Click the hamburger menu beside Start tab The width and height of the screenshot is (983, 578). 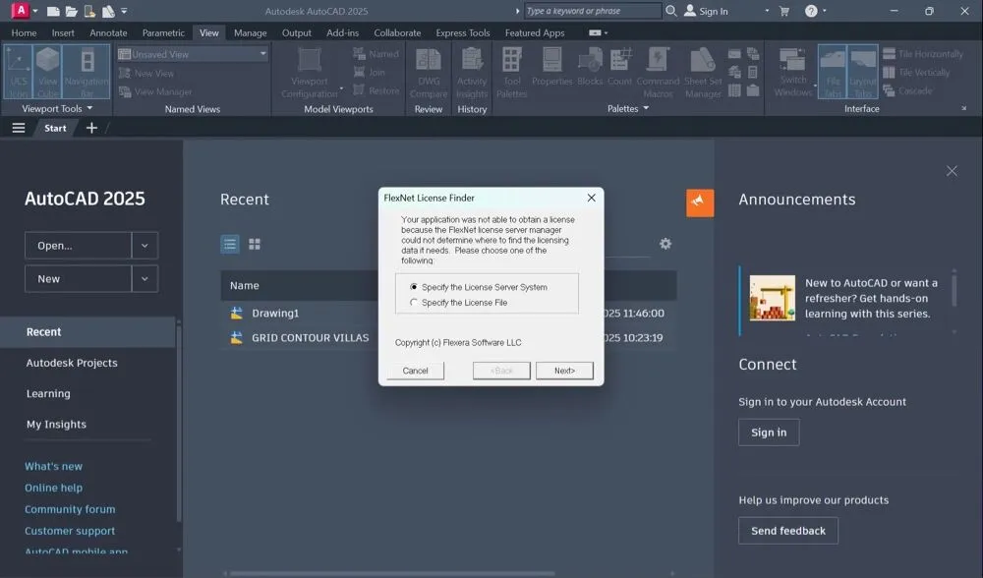[19, 128]
